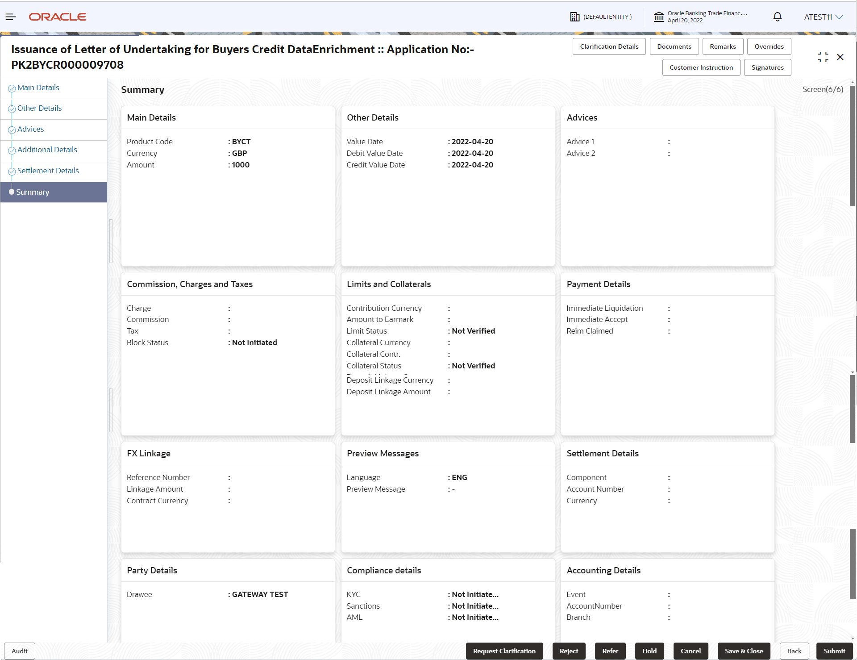Navigate to the Settlement Details step
The height and width of the screenshot is (660, 857).
(48, 171)
